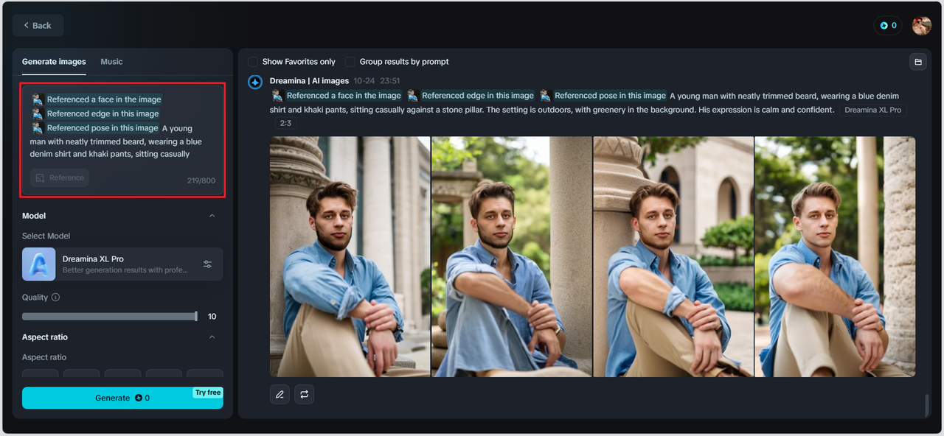Enable Group results by prompt checkbox
Viewport: 944px width, 436px height.
click(350, 62)
